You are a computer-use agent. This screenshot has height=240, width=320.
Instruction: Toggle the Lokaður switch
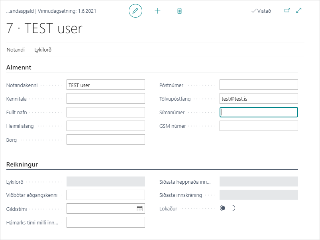pos(228,208)
